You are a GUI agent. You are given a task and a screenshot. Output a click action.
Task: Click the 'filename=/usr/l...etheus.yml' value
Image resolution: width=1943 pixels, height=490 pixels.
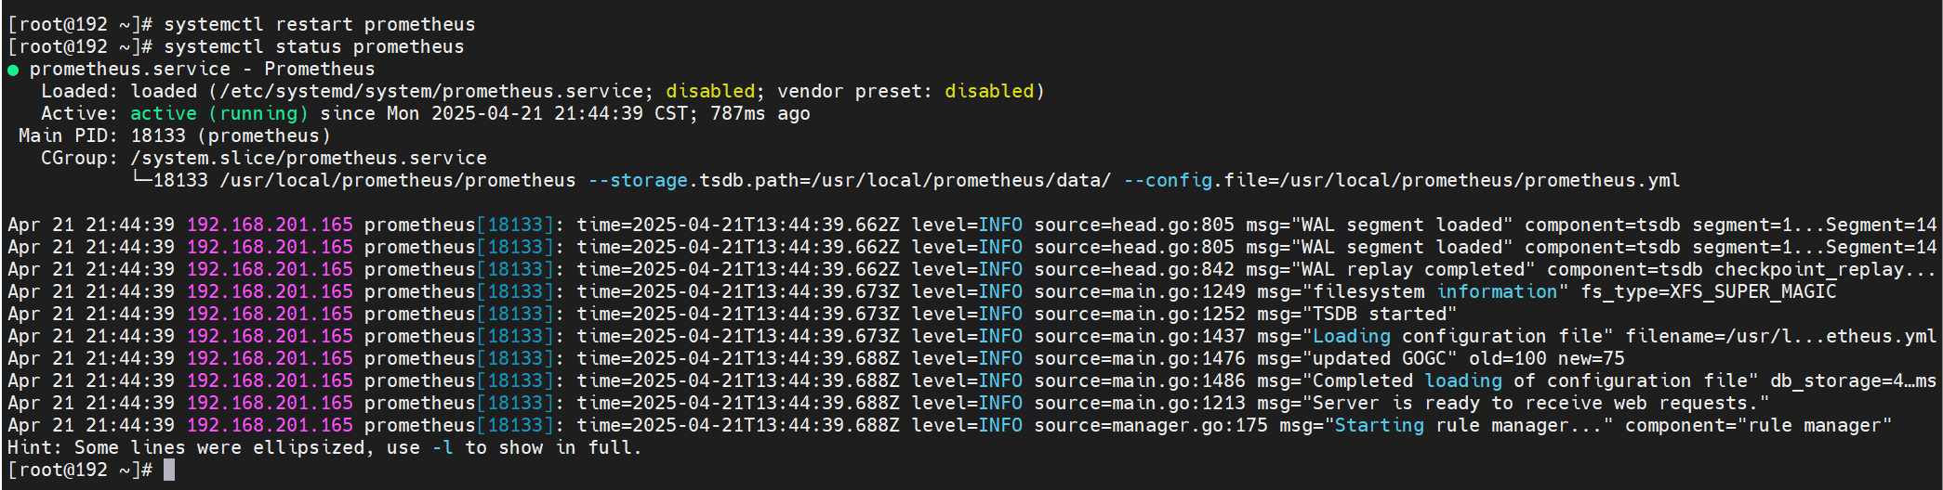tap(1781, 336)
